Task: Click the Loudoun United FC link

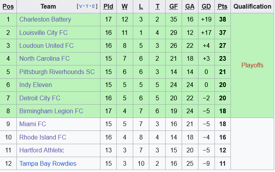Action: tap(45, 46)
